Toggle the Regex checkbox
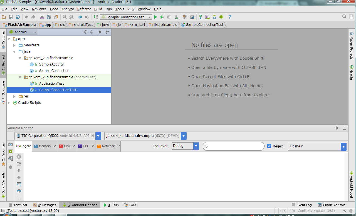This screenshot has height=216, width=356. pos(269,146)
